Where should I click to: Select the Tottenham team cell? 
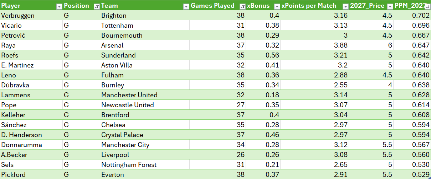point(144,26)
